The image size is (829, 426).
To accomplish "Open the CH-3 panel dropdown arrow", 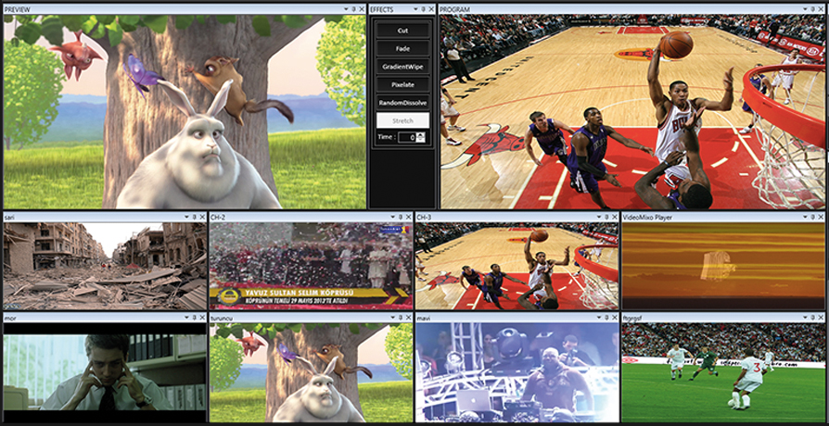I will [598, 217].
